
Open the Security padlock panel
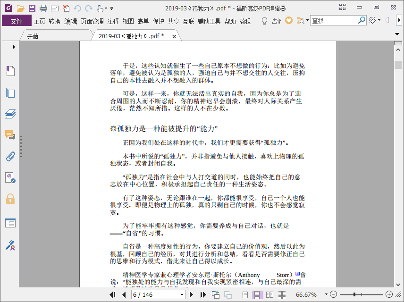(x=10, y=199)
